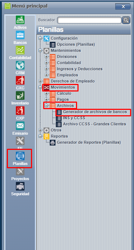The height and width of the screenshot is (250, 134).
Task: Open the Planillas module icon
Action: (20, 156)
